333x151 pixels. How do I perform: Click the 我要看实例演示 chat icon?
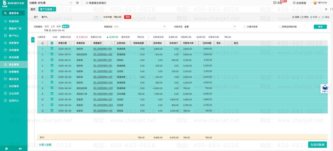click(x=87, y=3)
